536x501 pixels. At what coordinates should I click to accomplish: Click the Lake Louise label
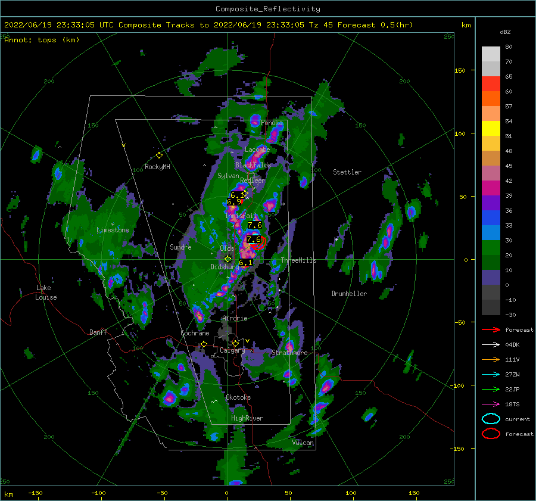[x=46, y=292]
